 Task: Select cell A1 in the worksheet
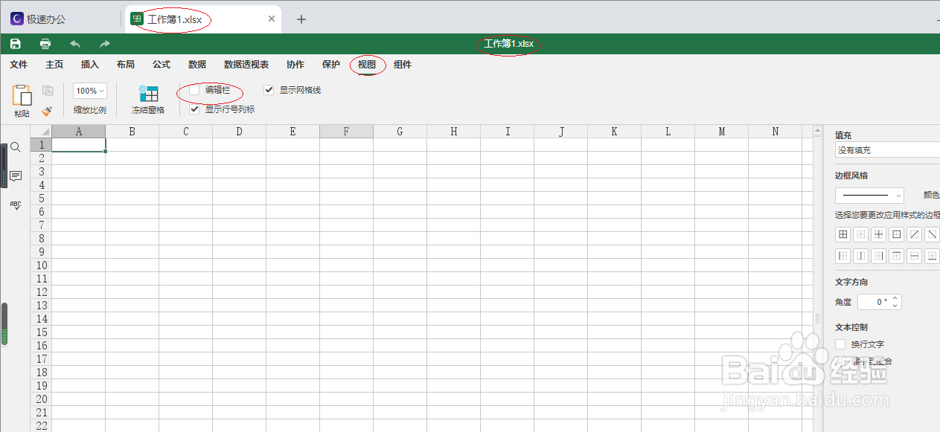(77, 144)
